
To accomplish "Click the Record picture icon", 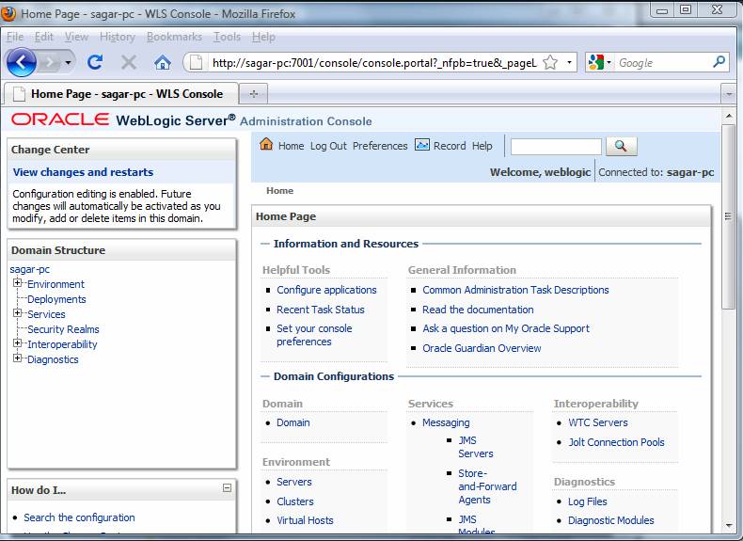I will tap(421, 145).
